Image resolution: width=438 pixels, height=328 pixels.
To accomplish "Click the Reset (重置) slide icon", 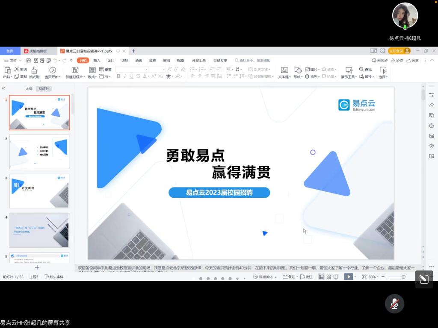I will coord(101,69).
